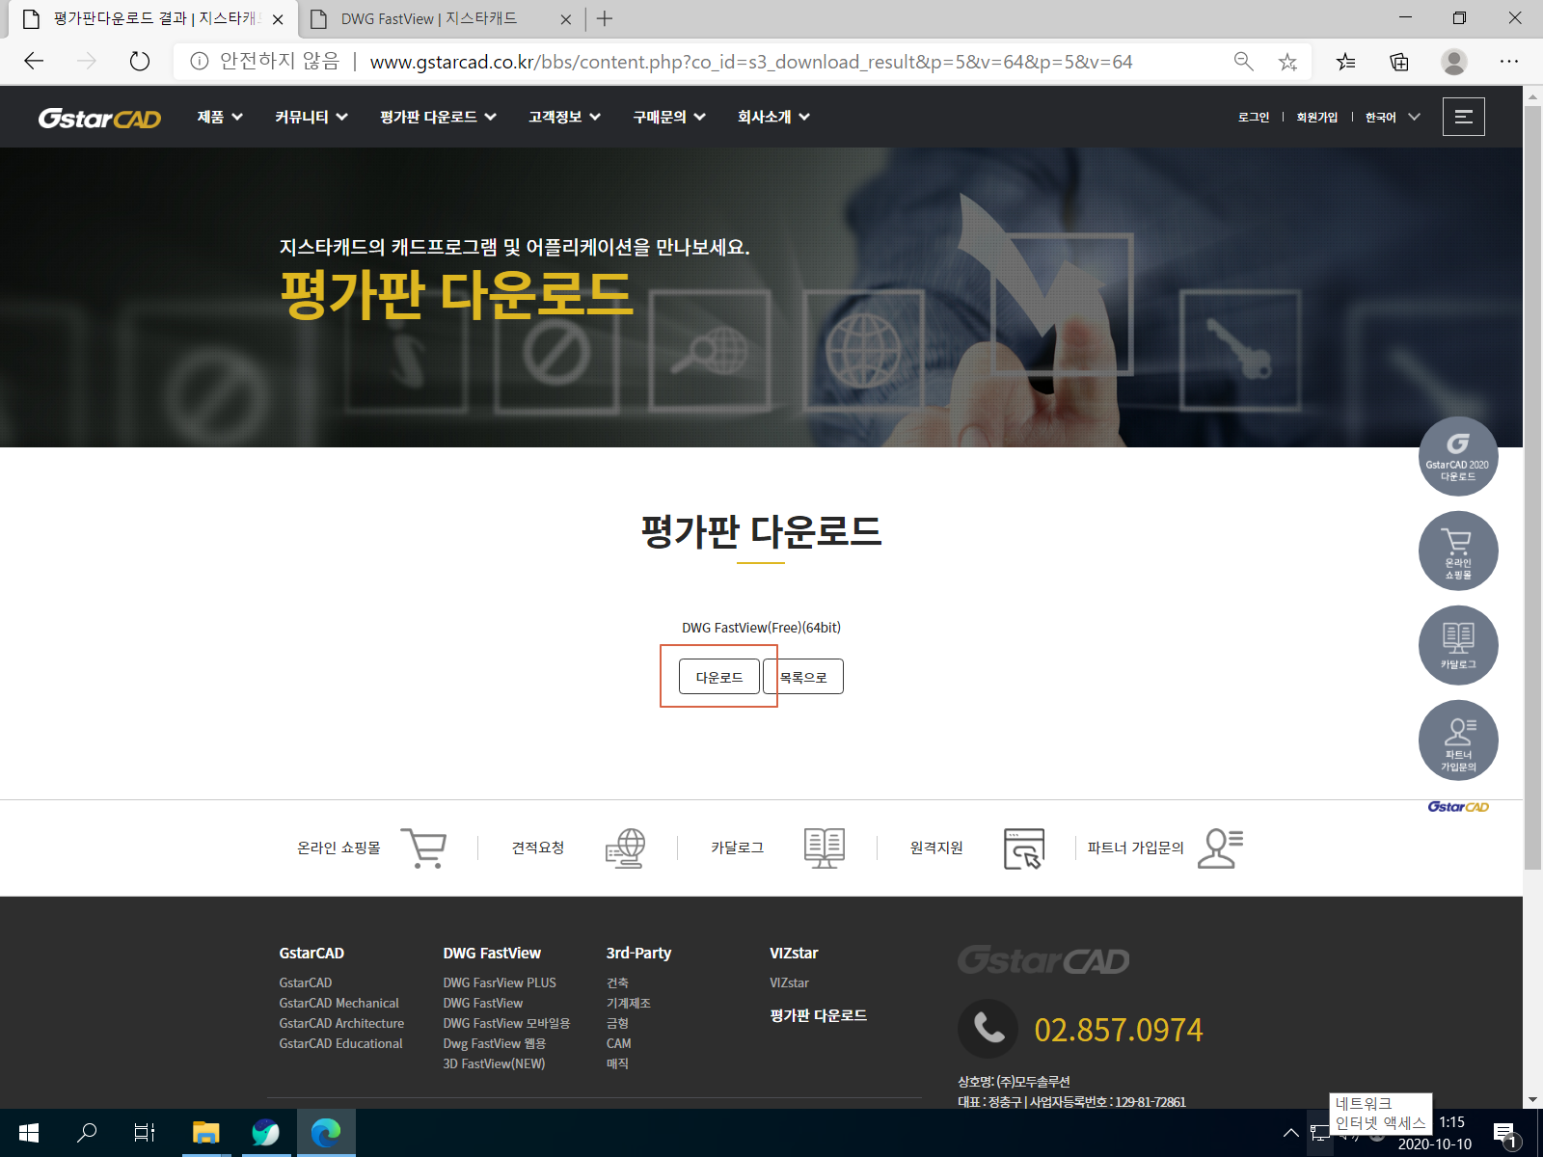Click the 목록으로 button
The width and height of the screenshot is (1543, 1157).
click(803, 677)
